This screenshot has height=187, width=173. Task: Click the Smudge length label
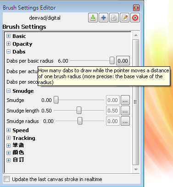(23, 111)
